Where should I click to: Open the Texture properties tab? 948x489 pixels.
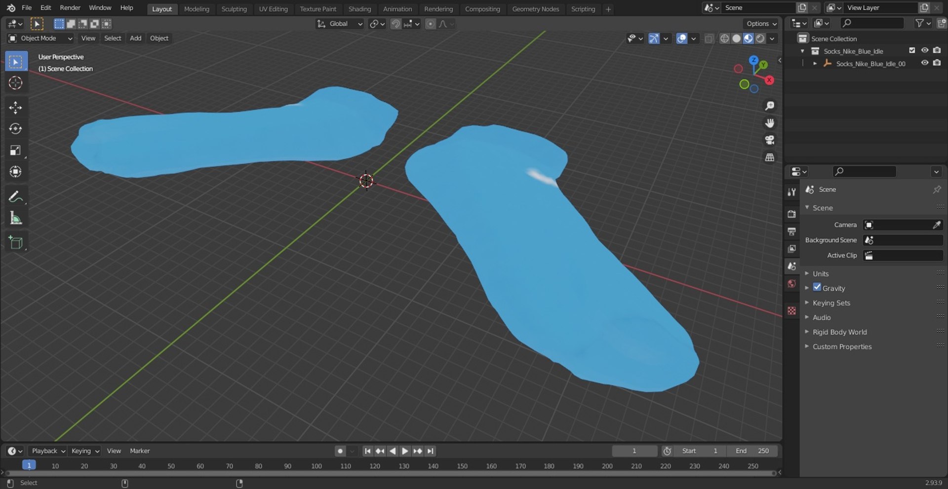point(791,310)
